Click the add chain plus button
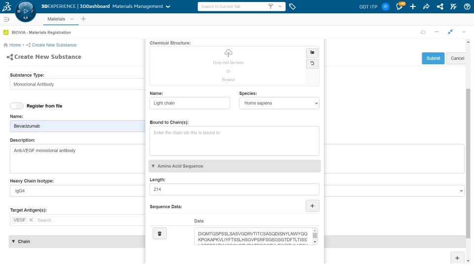Image resolution: width=474 pixels, height=267 pixels. coord(457,258)
